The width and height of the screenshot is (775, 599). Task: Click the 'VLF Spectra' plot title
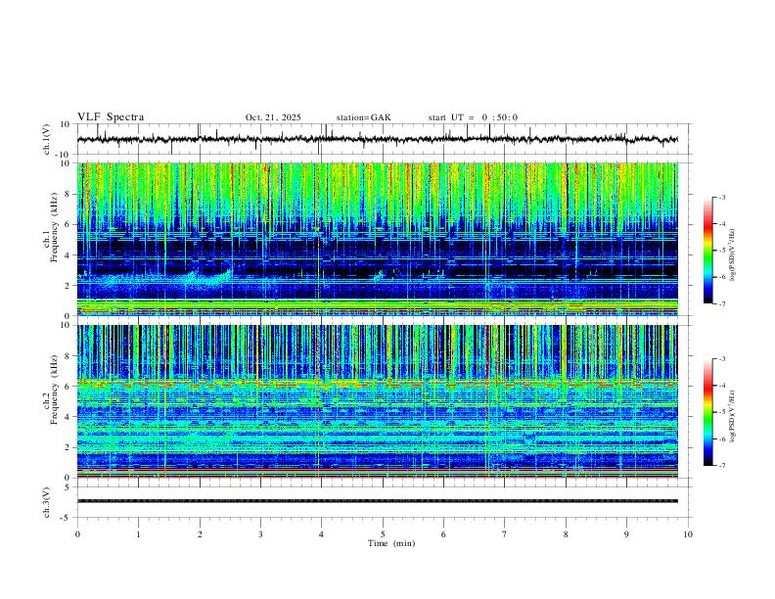coord(111,117)
